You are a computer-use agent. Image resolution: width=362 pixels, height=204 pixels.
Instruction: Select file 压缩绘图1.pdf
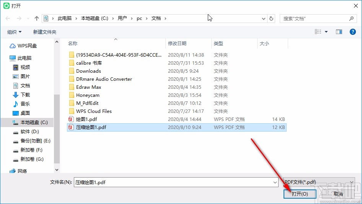177,127
